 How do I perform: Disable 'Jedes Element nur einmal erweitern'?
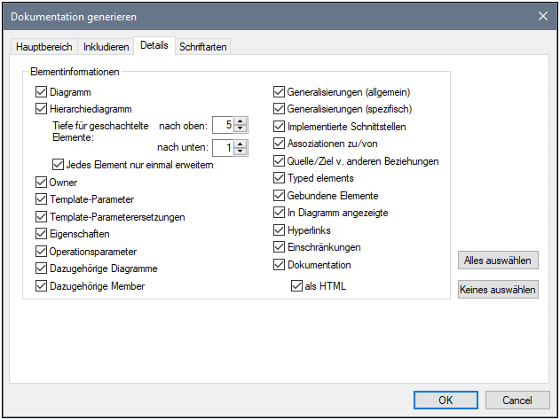tap(59, 164)
